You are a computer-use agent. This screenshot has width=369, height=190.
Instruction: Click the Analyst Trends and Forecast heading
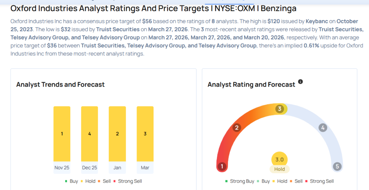coord(61,85)
